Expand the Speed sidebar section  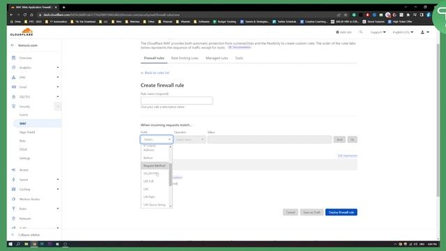point(58,180)
